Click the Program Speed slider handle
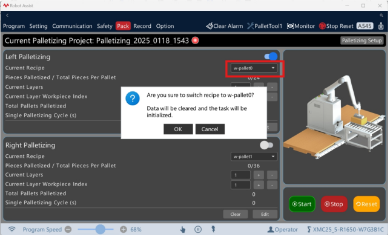390x237 pixels. (101, 229)
